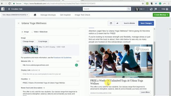Click the V extension icon in Chrome
The image size is (171, 96).
156,3
